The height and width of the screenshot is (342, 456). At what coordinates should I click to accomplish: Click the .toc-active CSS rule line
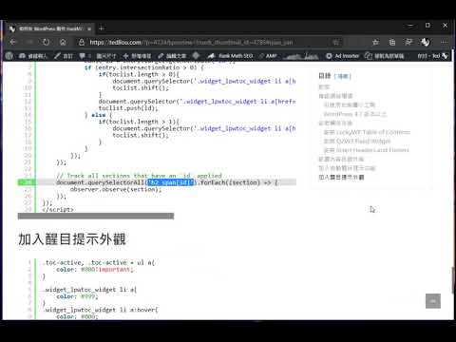98,262
